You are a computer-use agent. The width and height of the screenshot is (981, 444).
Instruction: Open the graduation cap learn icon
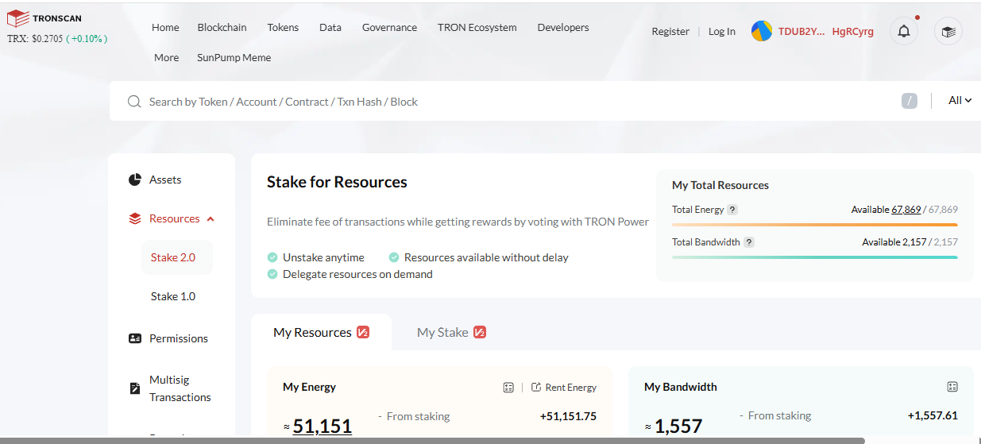(948, 32)
